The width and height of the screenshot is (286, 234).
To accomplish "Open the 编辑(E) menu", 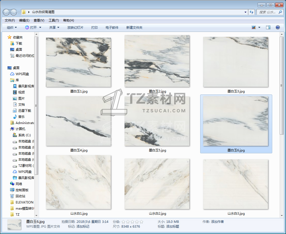I will (24, 20).
